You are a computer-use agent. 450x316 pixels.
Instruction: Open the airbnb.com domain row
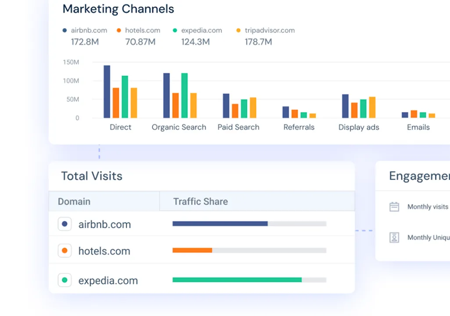[x=104, y=224]
